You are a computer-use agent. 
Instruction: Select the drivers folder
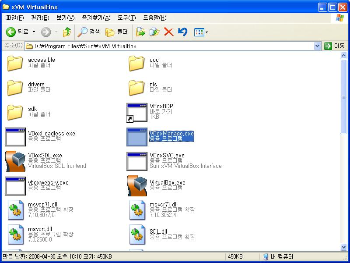[x=15, y=88]
